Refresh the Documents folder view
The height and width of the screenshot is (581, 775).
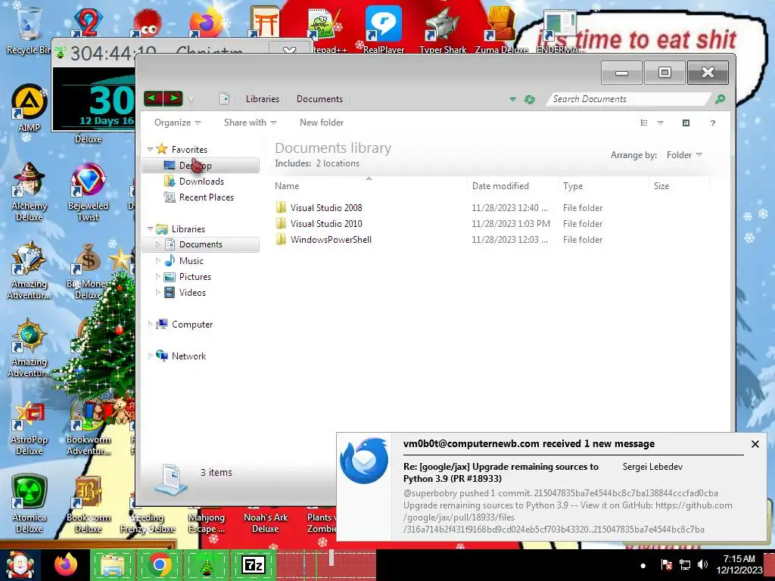pyautogui.click(x=529, y=99)
